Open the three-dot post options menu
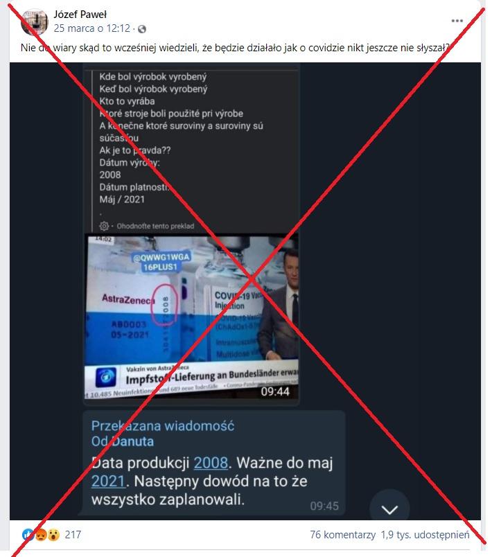Viewport: 492px width, 557px height. (457, 21)
